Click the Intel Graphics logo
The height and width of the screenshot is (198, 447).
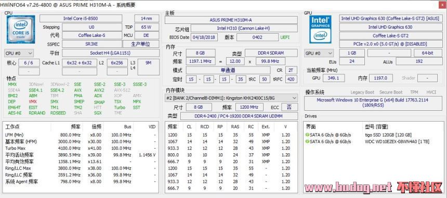point(320,29)
